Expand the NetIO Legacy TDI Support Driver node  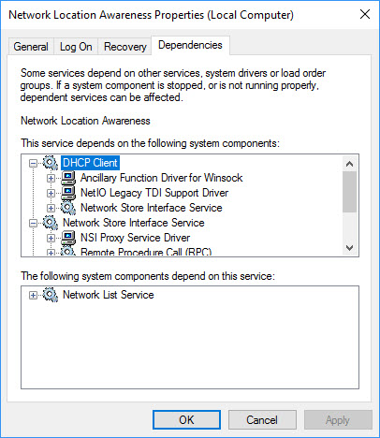(x=51, y=193)
